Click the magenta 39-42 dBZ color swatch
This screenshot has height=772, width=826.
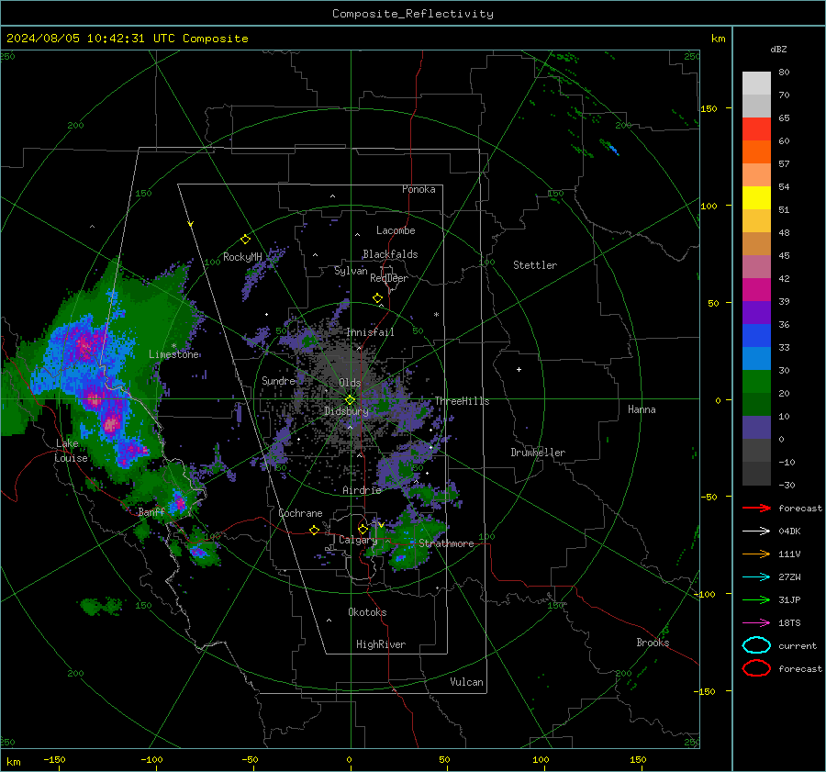click(756, 290)
